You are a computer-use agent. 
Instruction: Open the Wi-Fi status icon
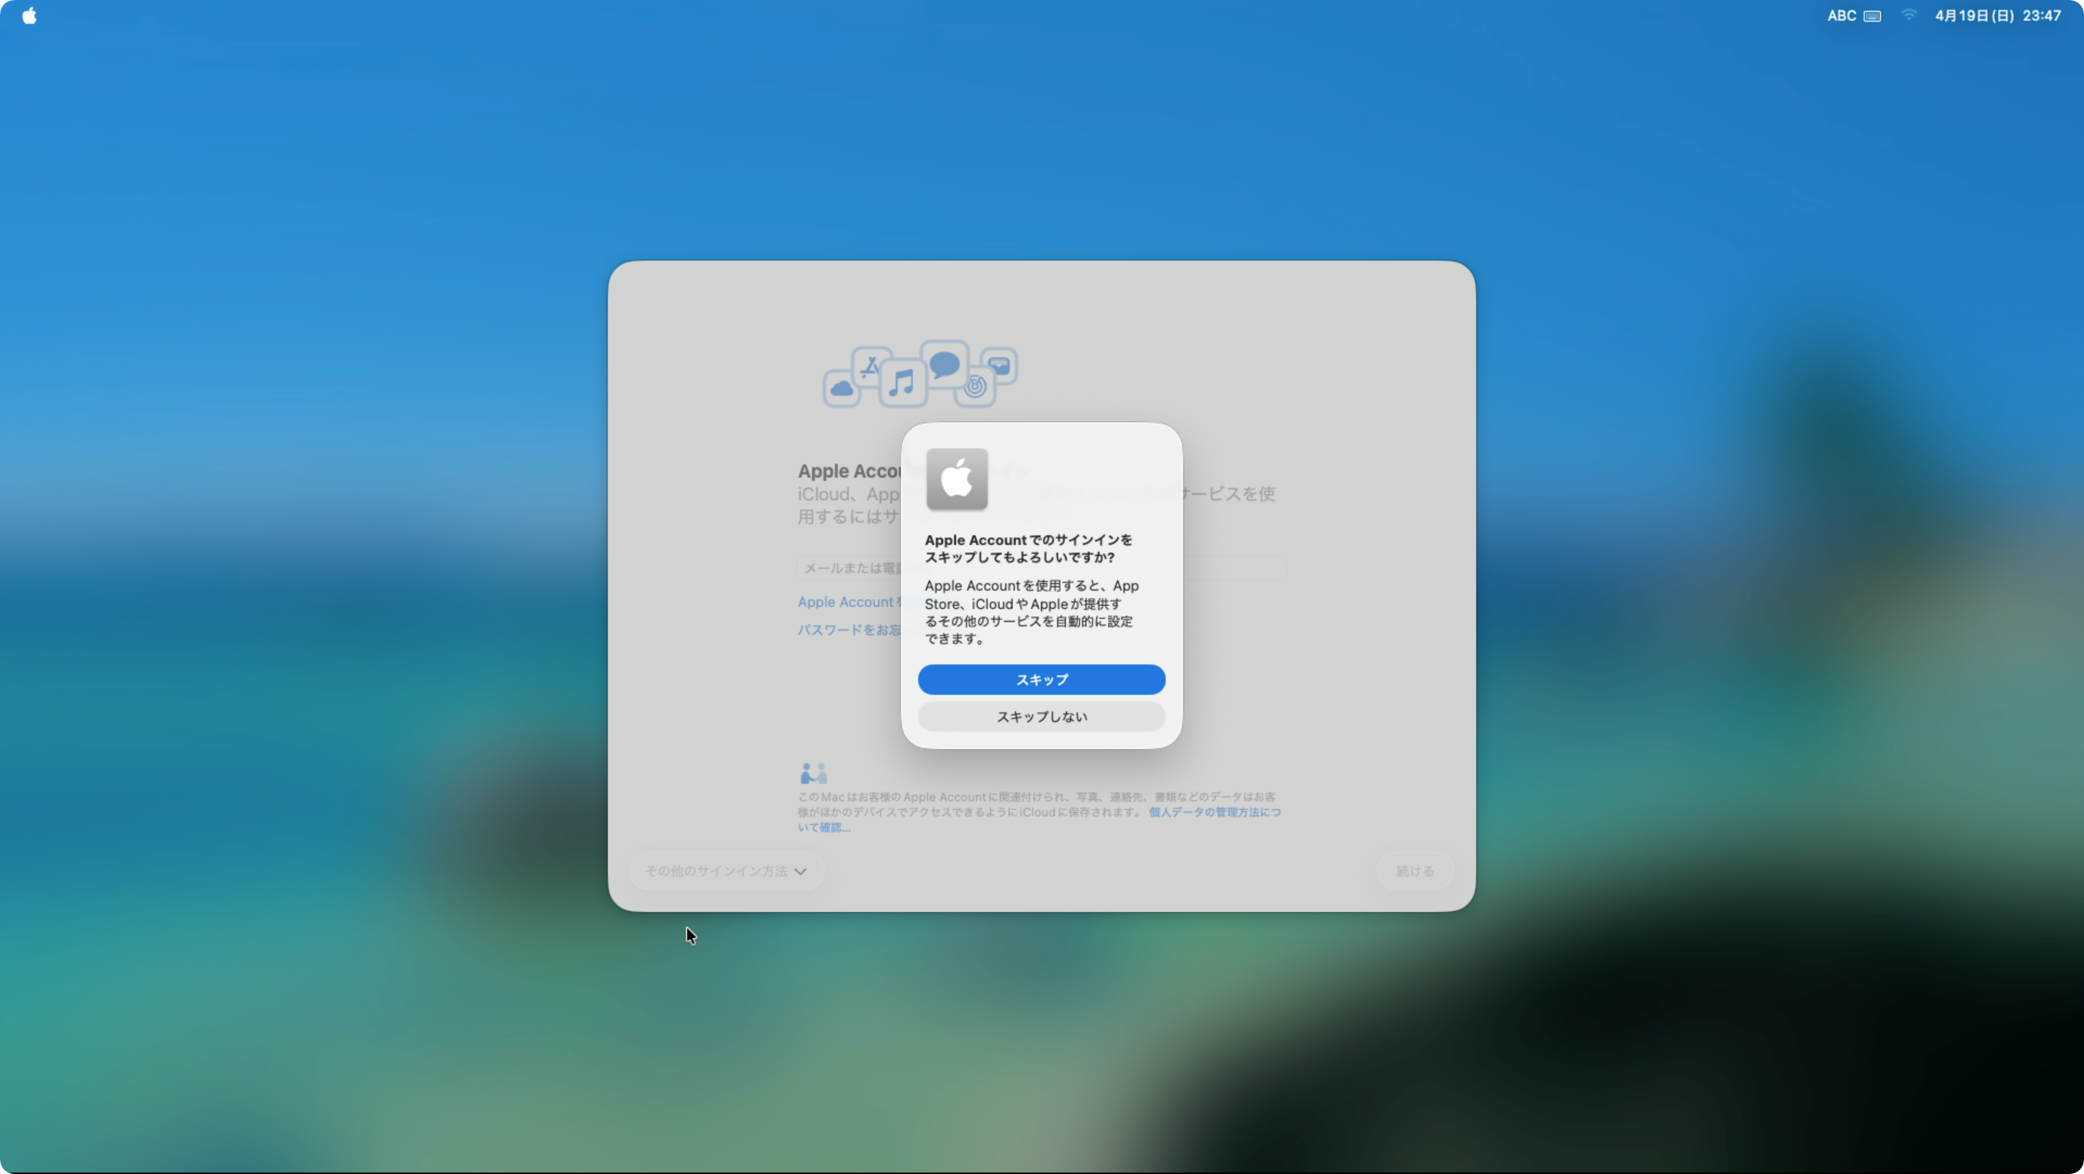click(x=1908, y=15)
